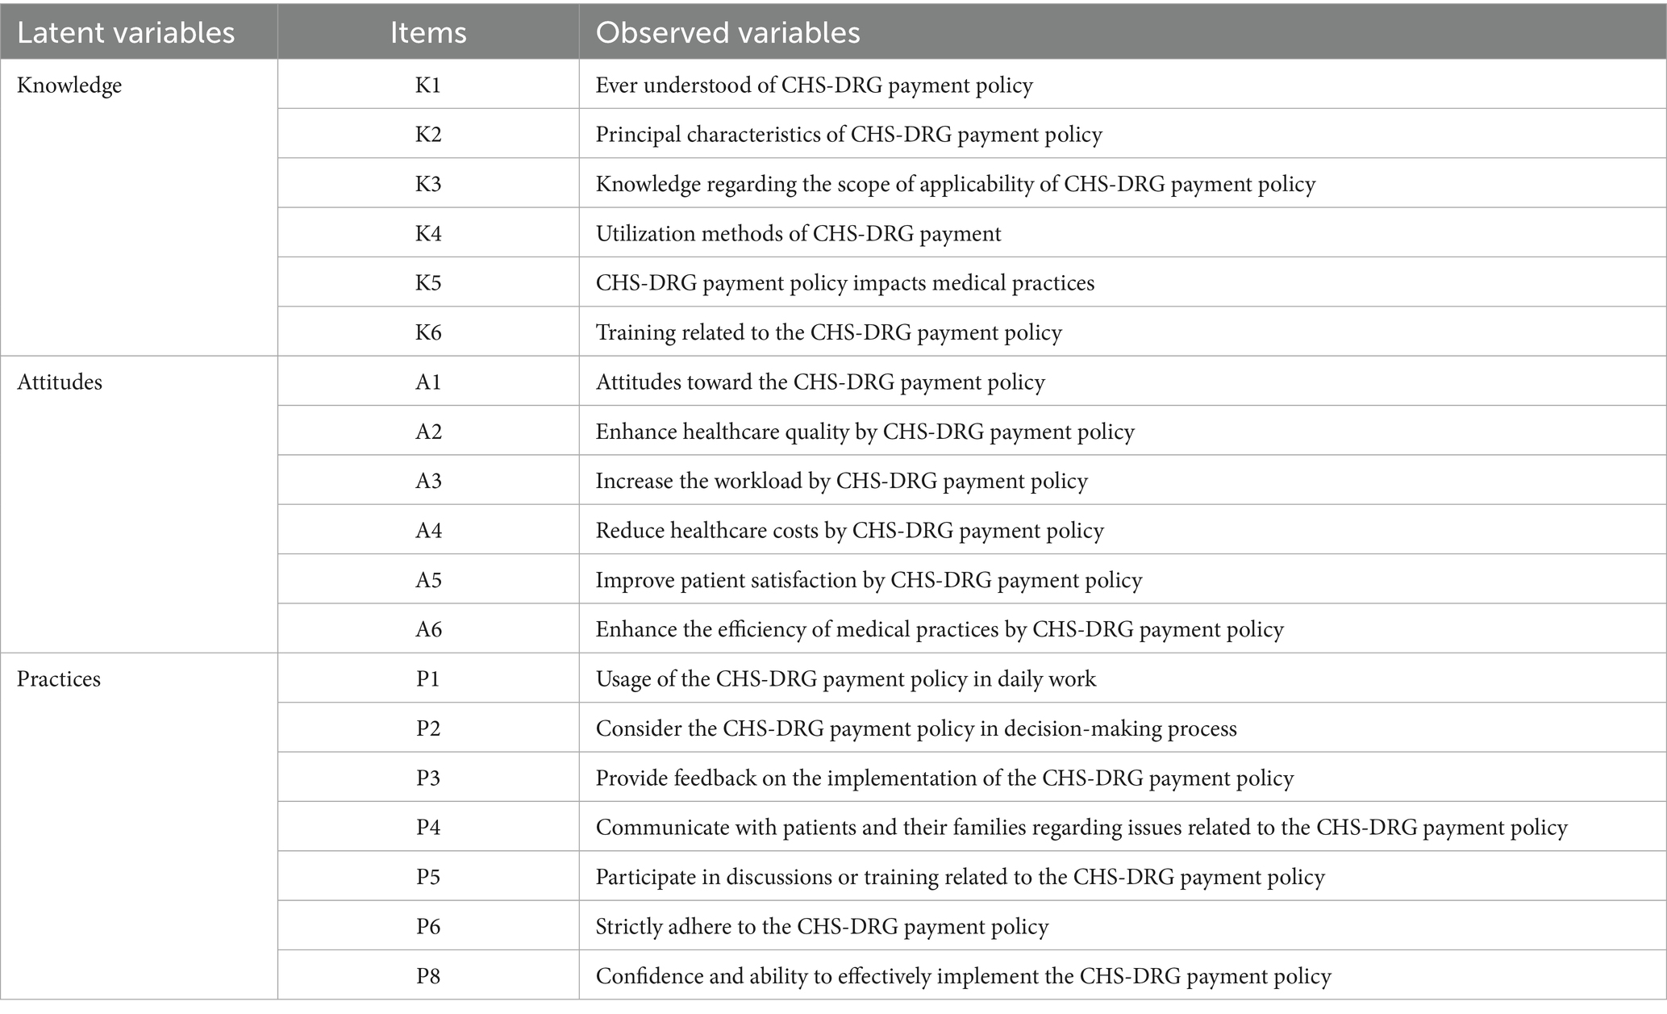The width and height of the screenshot is (1667, 1014).
Task: Click the Observed variables column header
Action: pos(727,32)
